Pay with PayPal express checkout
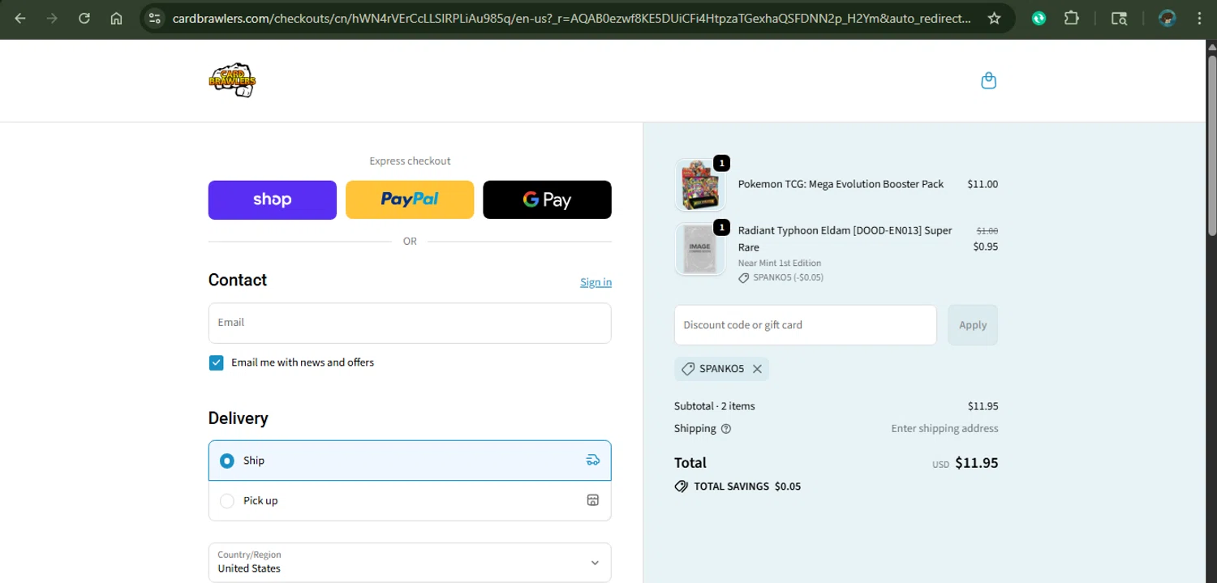Viewport: 1217px width, 583px height. click(410, 199)
